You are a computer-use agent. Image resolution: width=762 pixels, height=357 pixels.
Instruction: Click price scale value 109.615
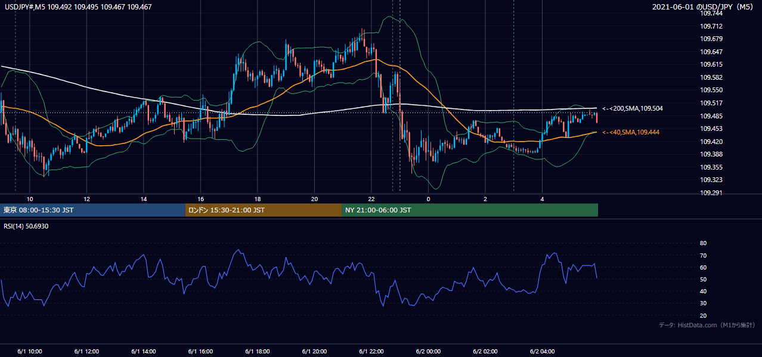click(711, 64)
